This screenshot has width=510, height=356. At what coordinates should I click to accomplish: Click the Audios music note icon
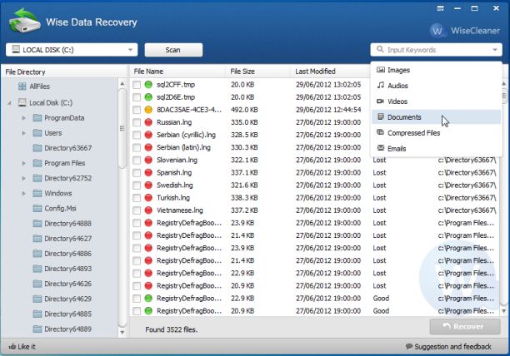(x=381, y=86)
